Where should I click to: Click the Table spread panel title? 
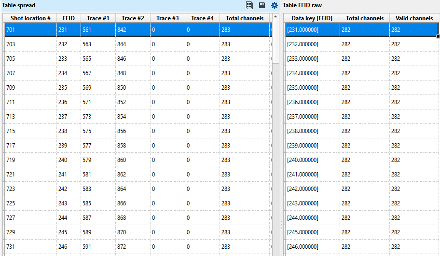pos(19,5)
